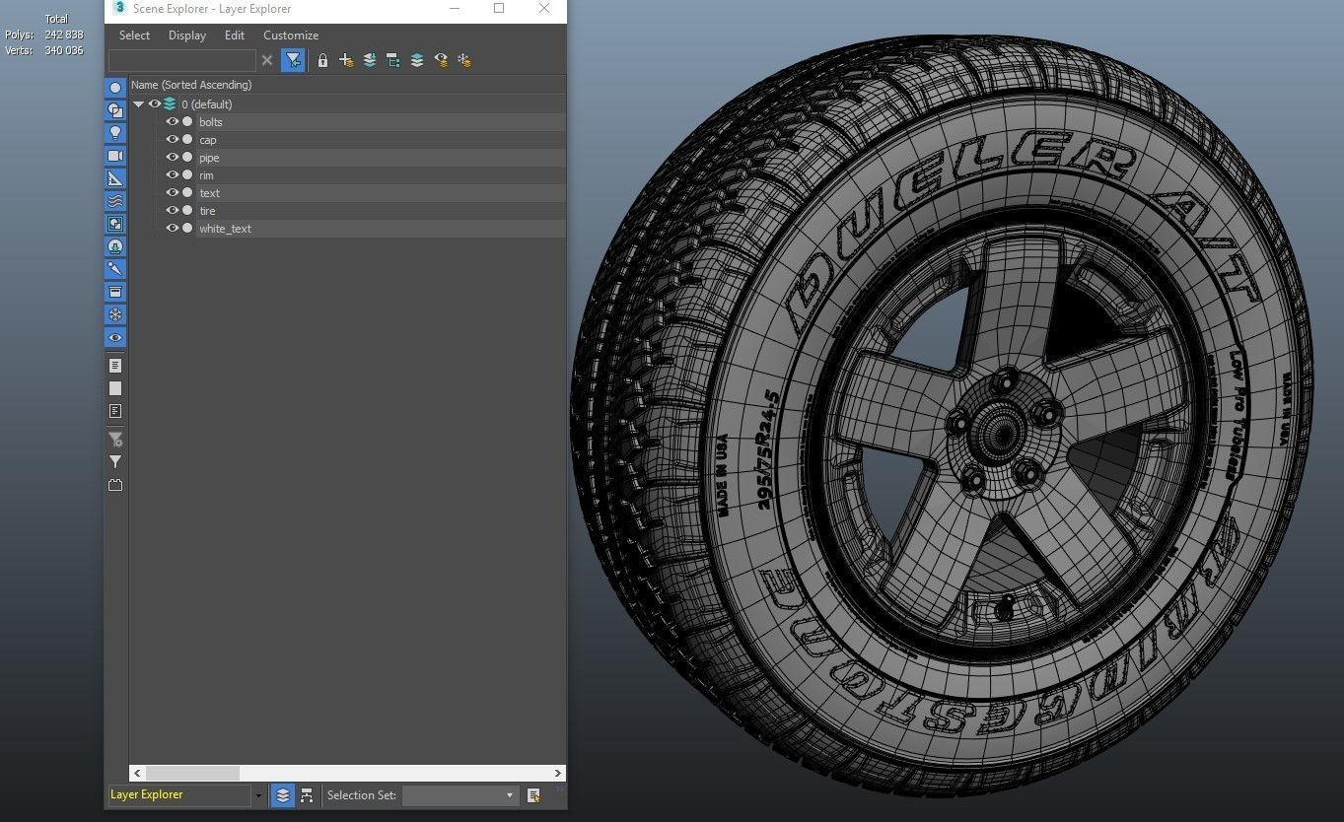Image resolution: width=1344 pixels, height=822 pixels.
Task: Hide the pipe object via eye icon
Action: click(x=173, y=157)
